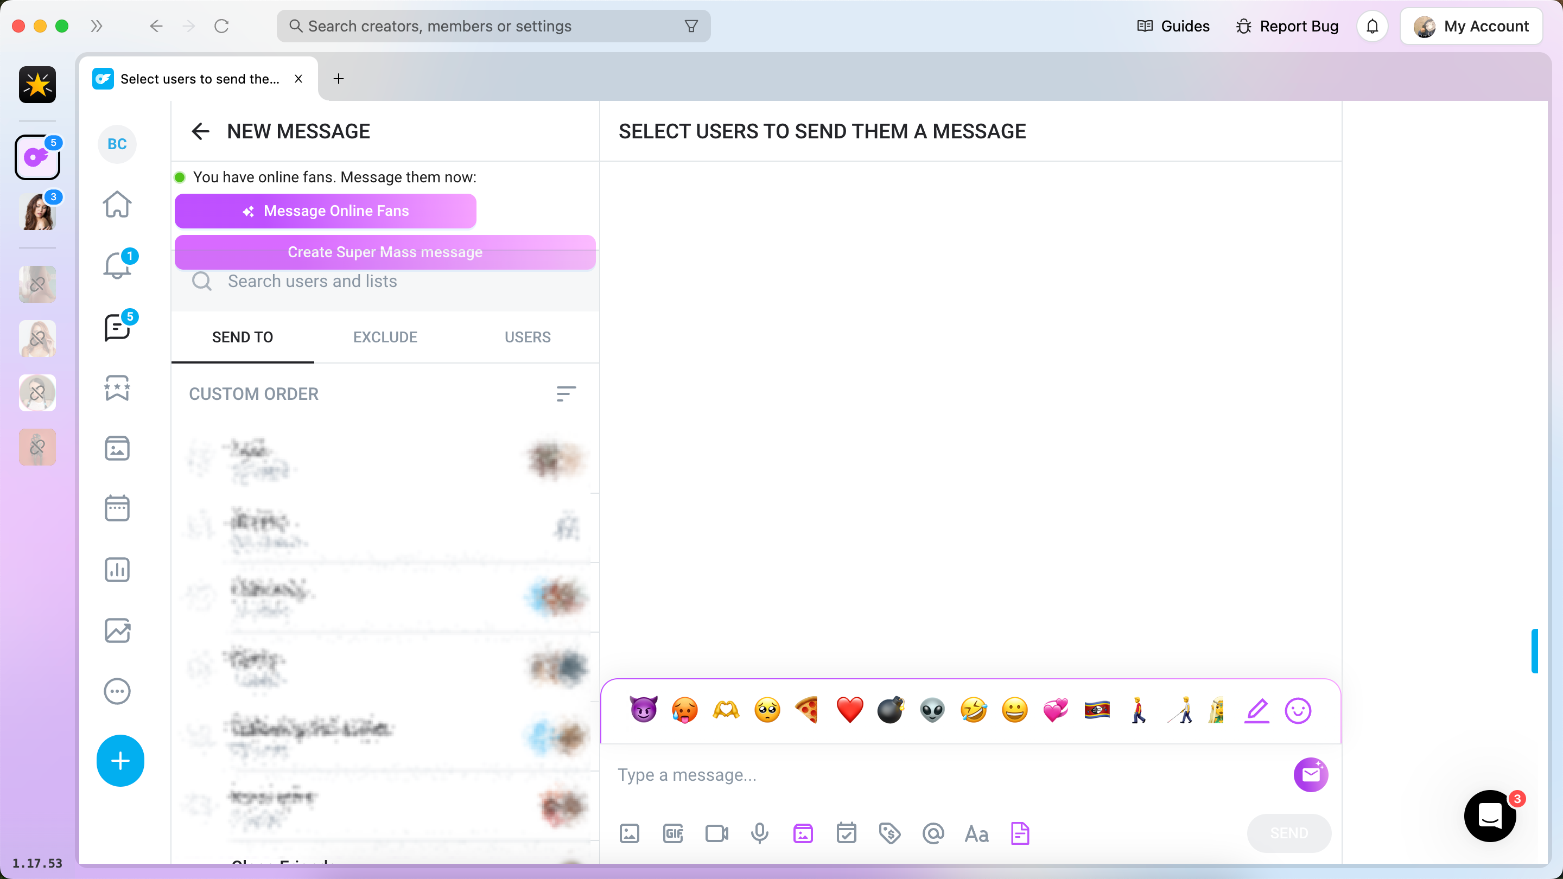The height and width of the screenshot is (879, 1563).
Task: Click the video attachment icon
Action: 716,833
